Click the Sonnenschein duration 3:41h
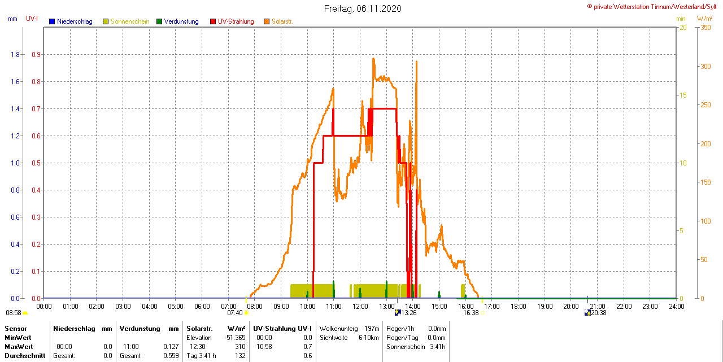The width and height of the screenshot is (723, 362). click(438, 346)
